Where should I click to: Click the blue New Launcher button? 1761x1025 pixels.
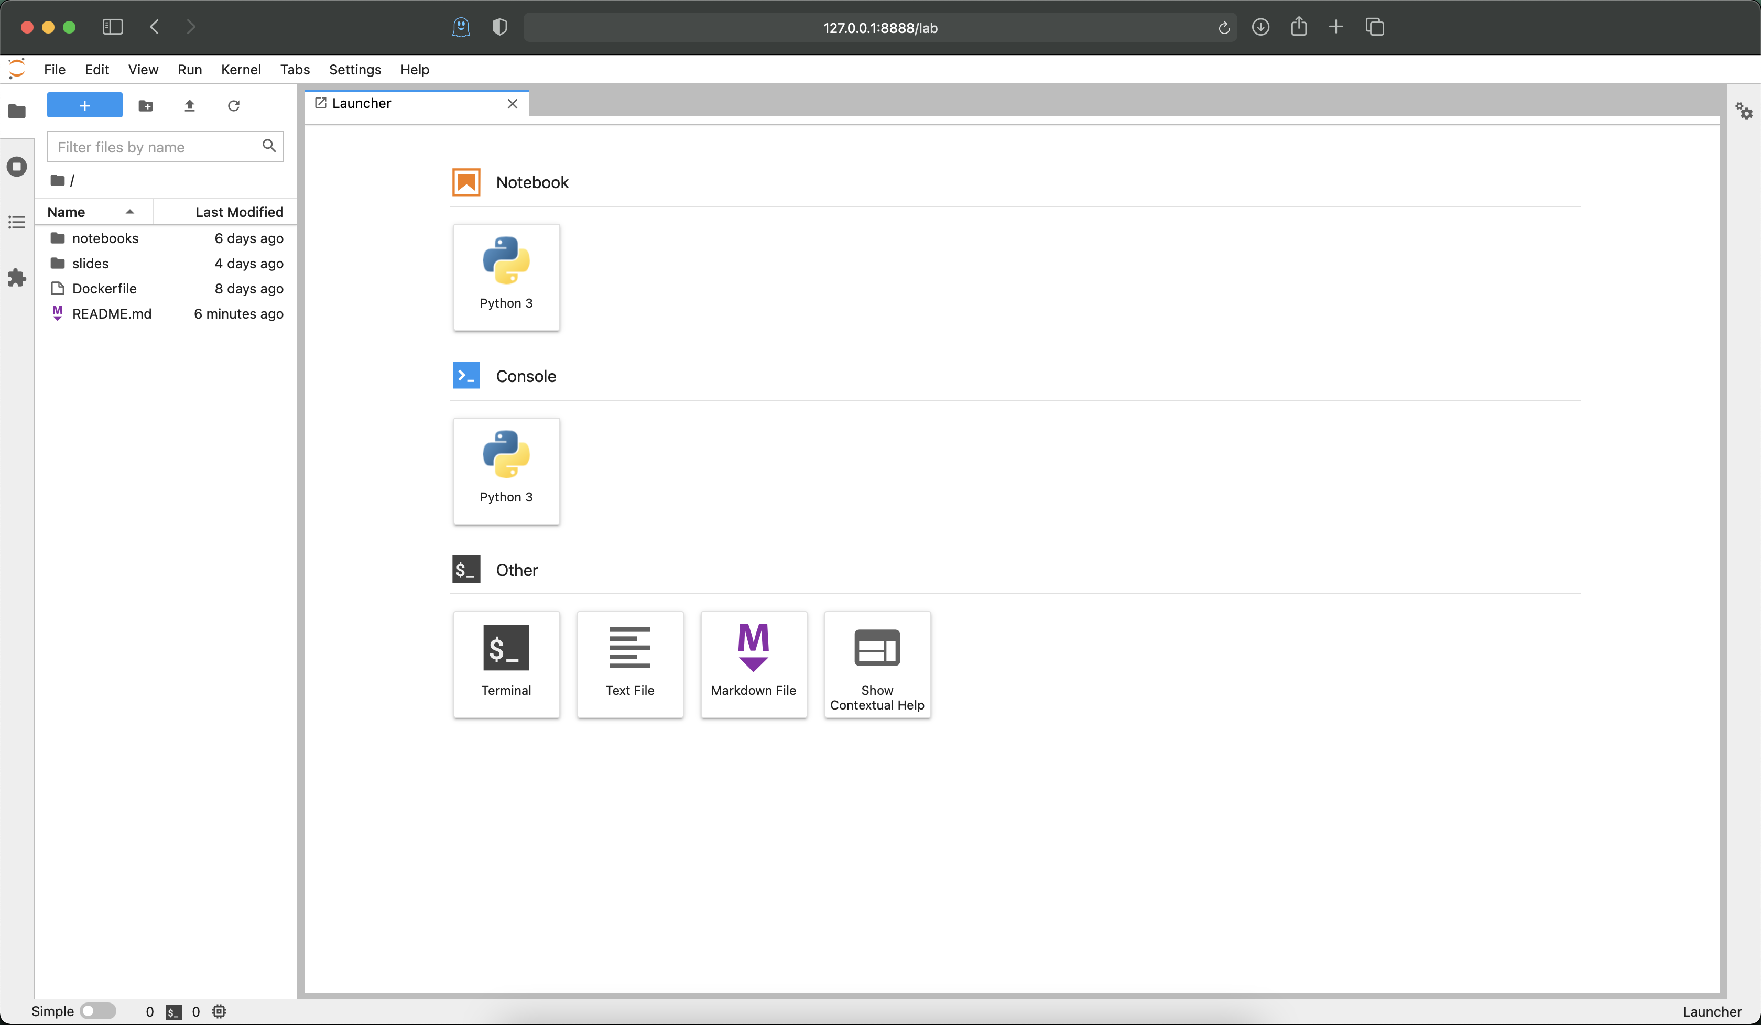pos(84,105)
